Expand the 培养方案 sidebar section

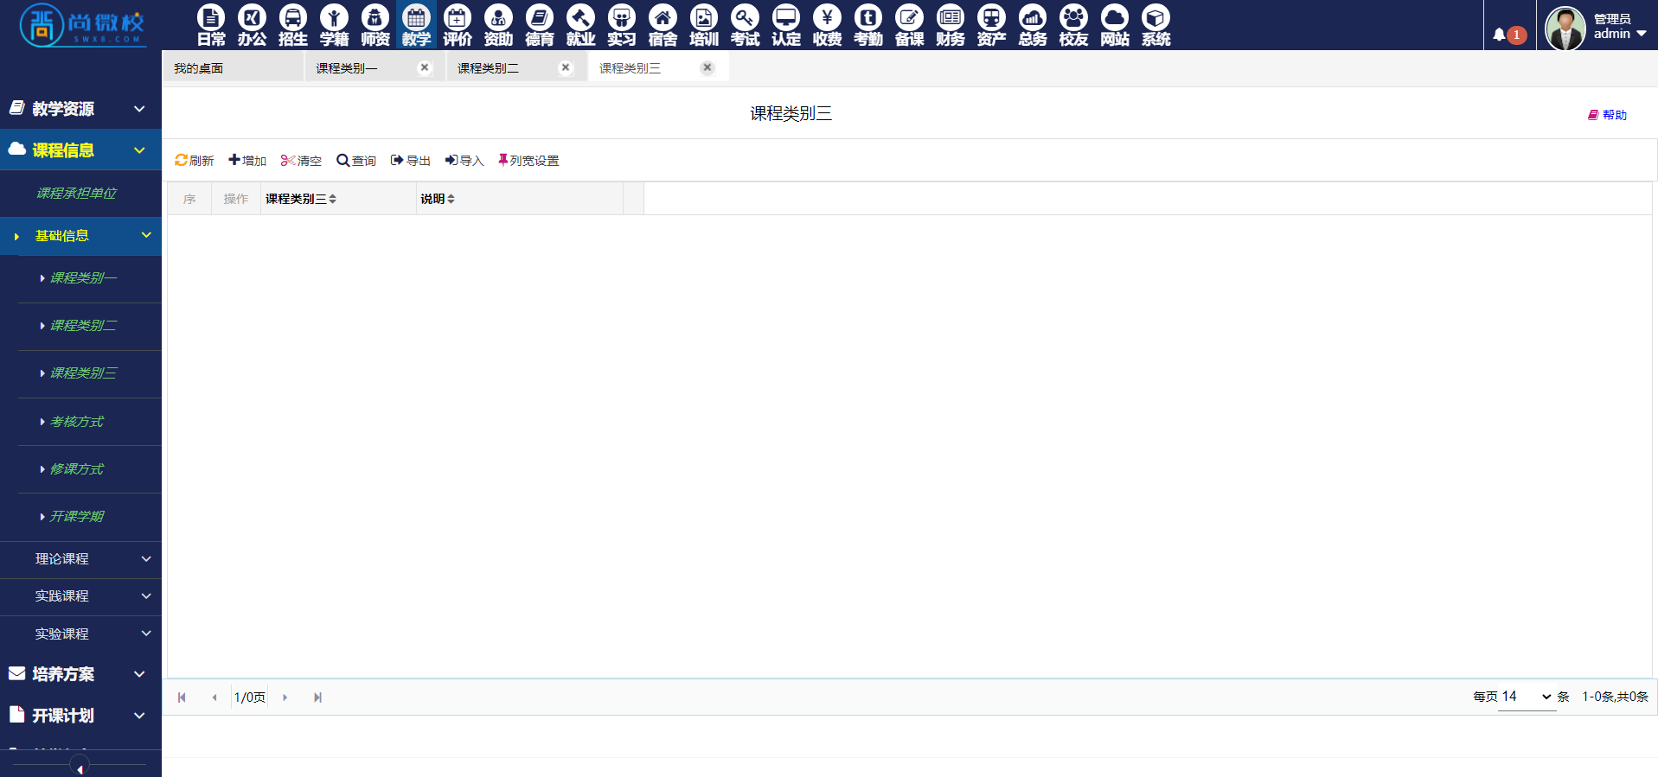tap(80, 674)
